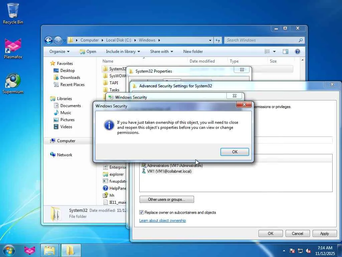The height and width of the screenshot is (257, 342).
Task: Select the TAPI folder
Action: tap(114, 83)
